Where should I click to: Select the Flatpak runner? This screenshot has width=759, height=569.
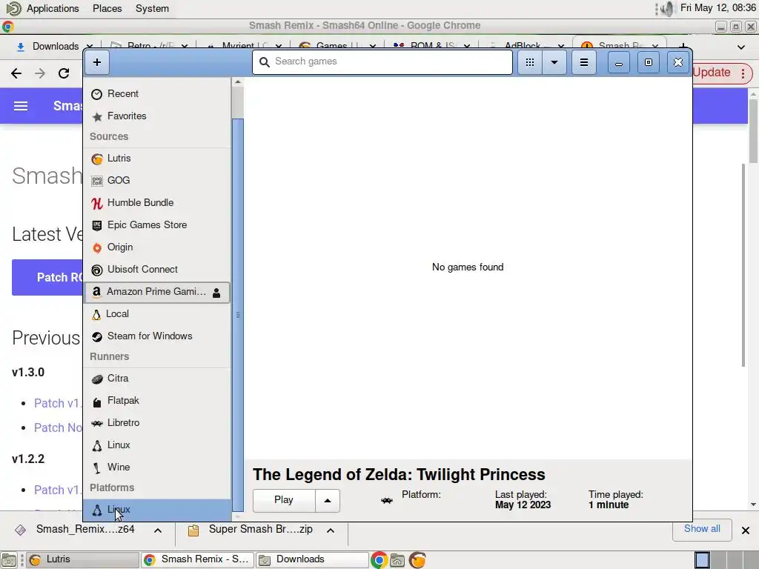point(157,401)
